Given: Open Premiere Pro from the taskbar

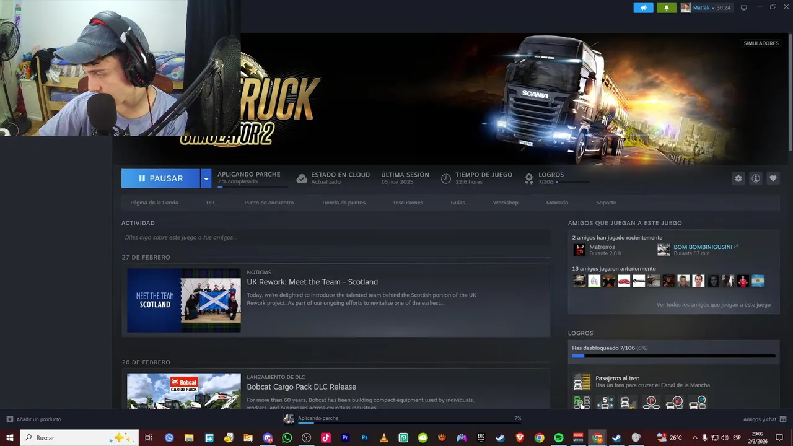Looking at the screenshot, I should tap(345, 438).
